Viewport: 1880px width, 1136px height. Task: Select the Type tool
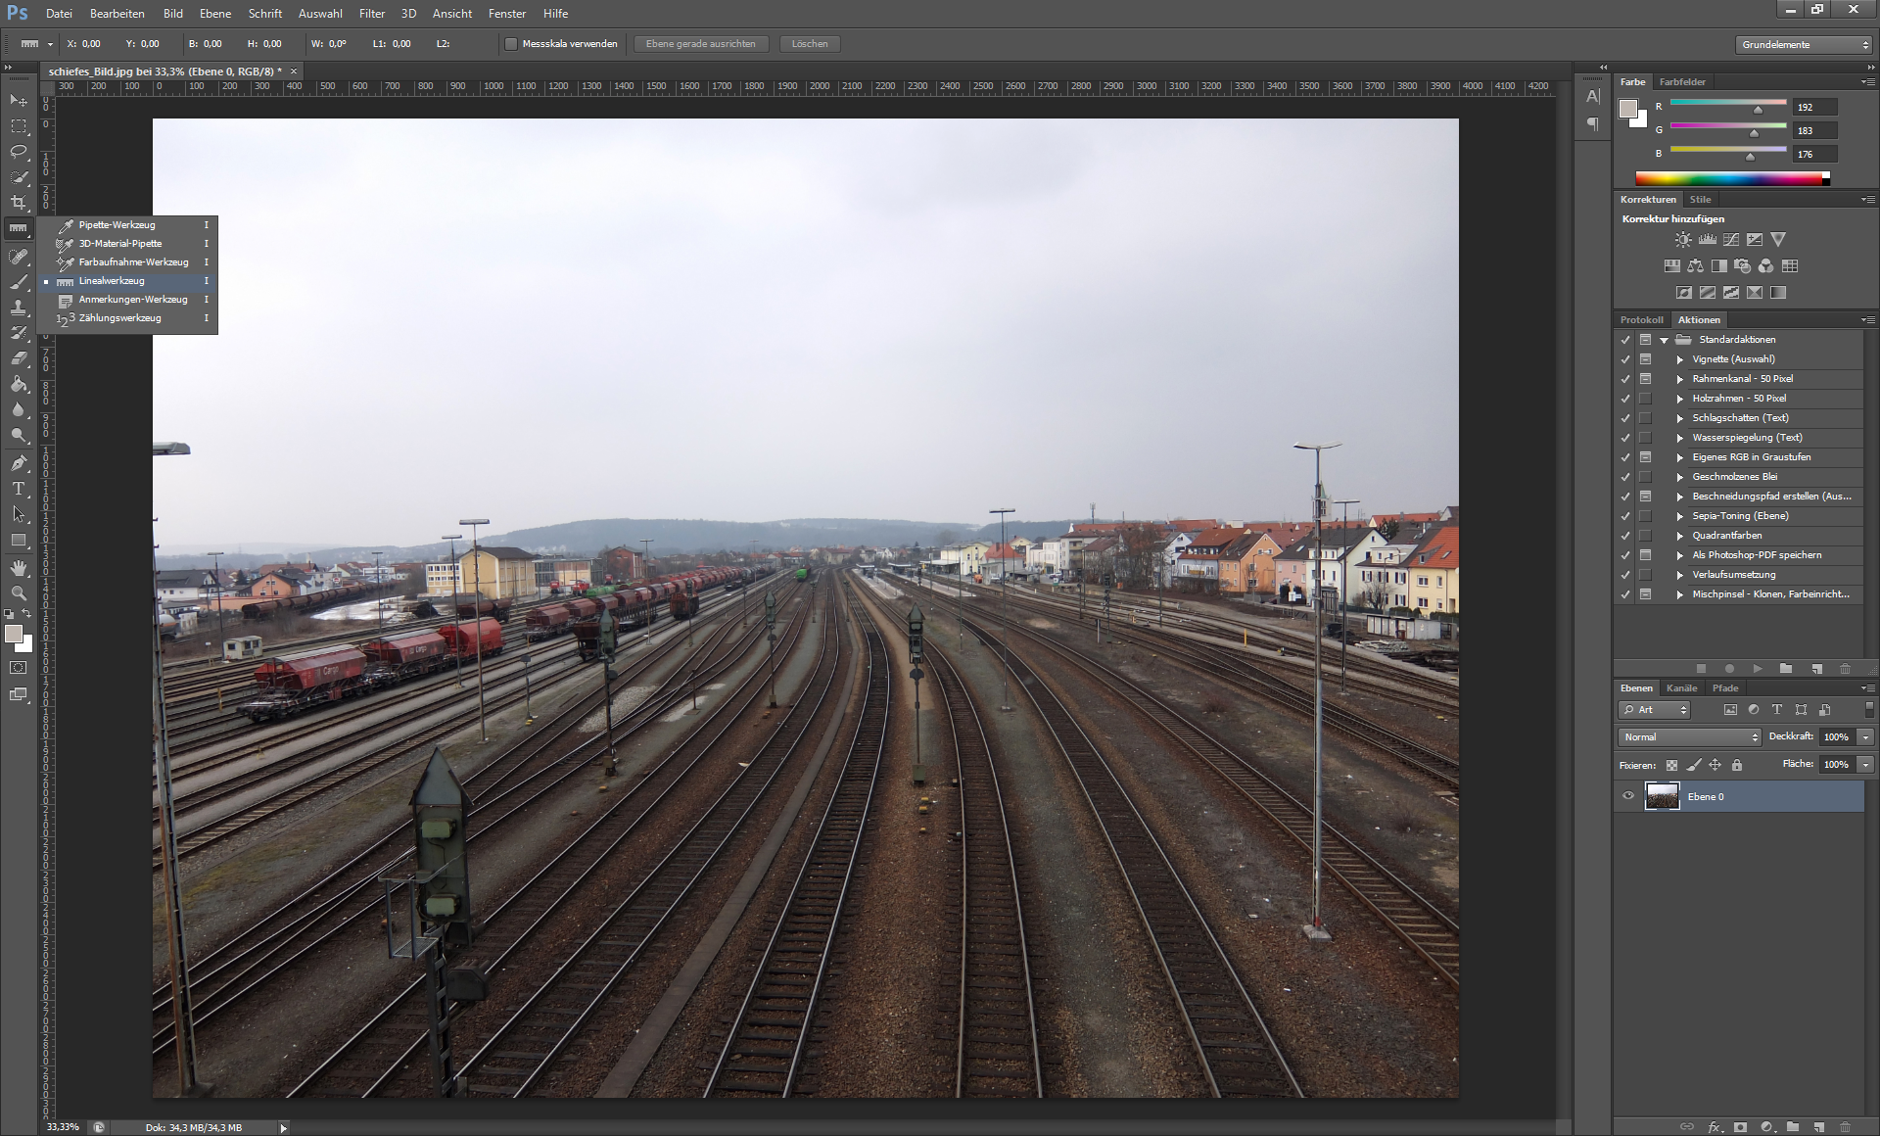coord(19,489)
